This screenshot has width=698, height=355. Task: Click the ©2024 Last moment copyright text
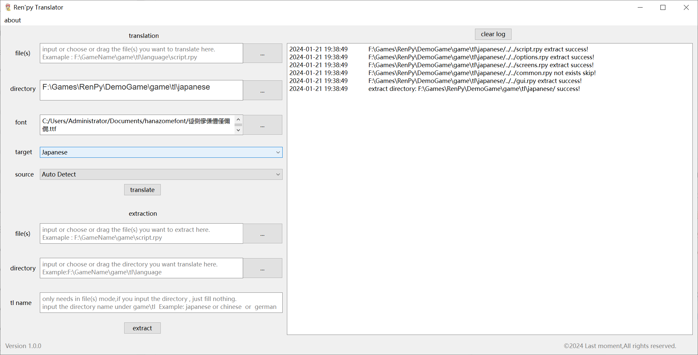[x=620, y=346]
